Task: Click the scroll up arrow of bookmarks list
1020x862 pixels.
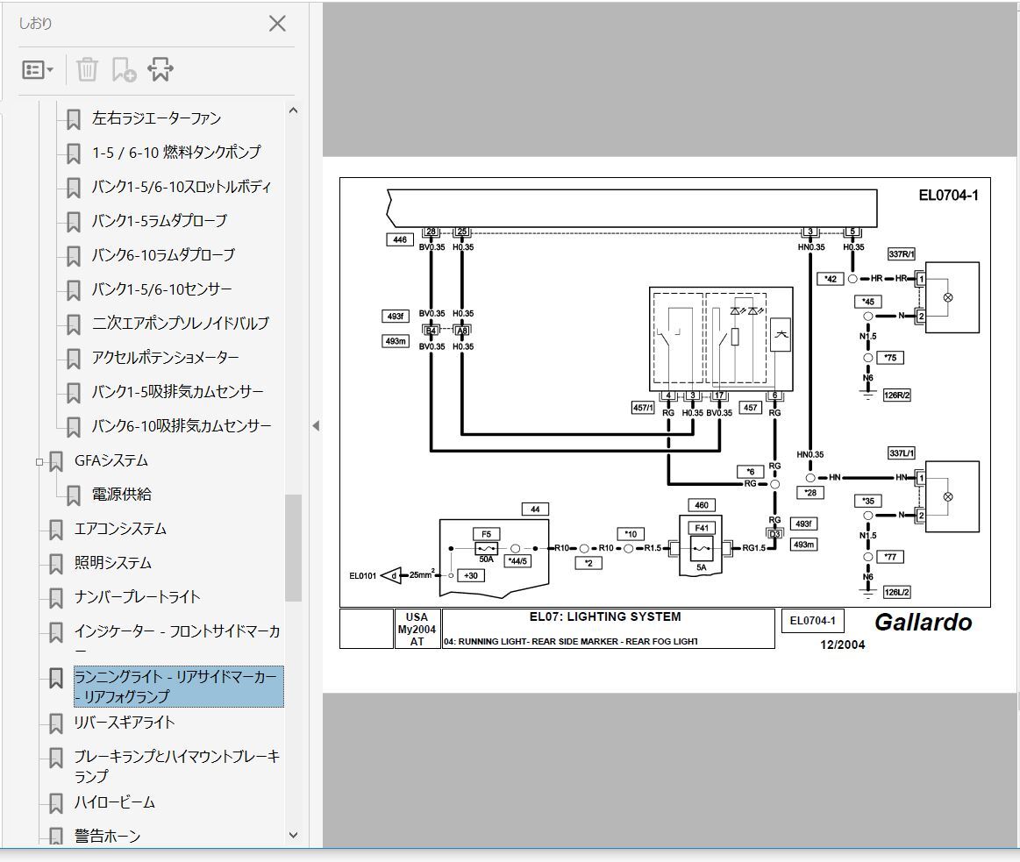Action: pyautogui.click(x=294, y=110)
